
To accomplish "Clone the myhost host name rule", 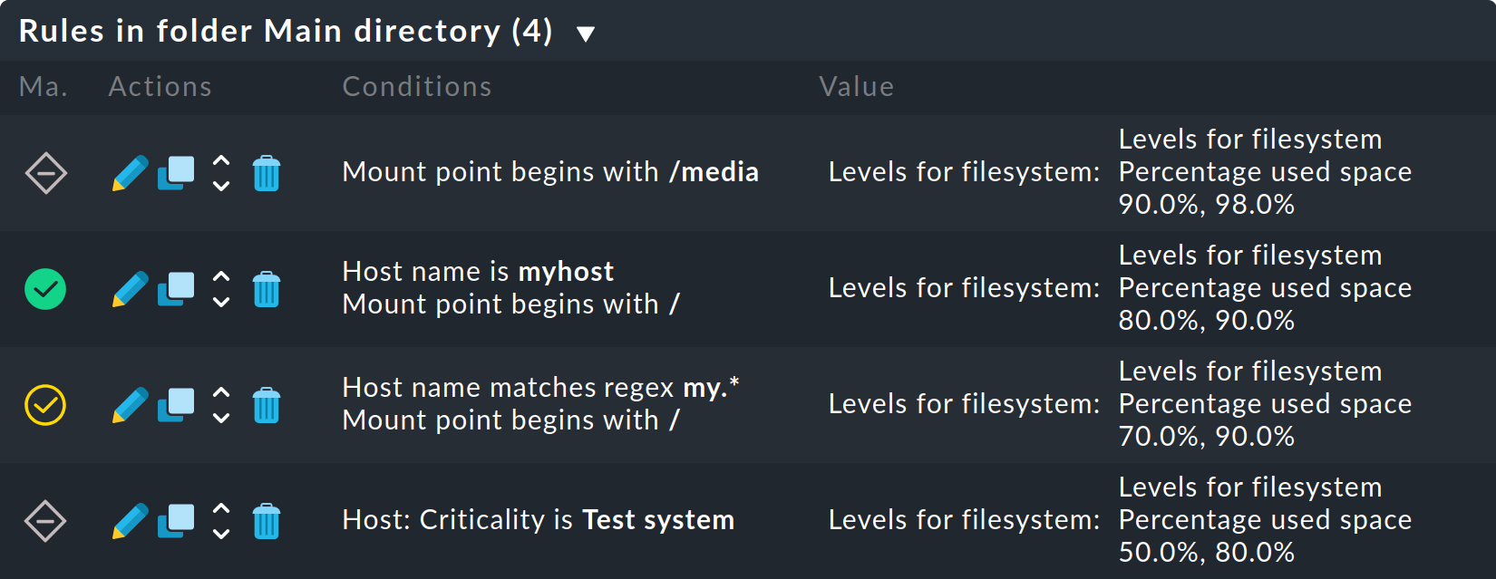I will coord(176,289).
